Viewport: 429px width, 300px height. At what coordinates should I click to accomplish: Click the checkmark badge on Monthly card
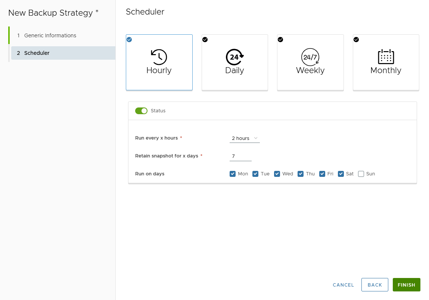tap(356, 40)
